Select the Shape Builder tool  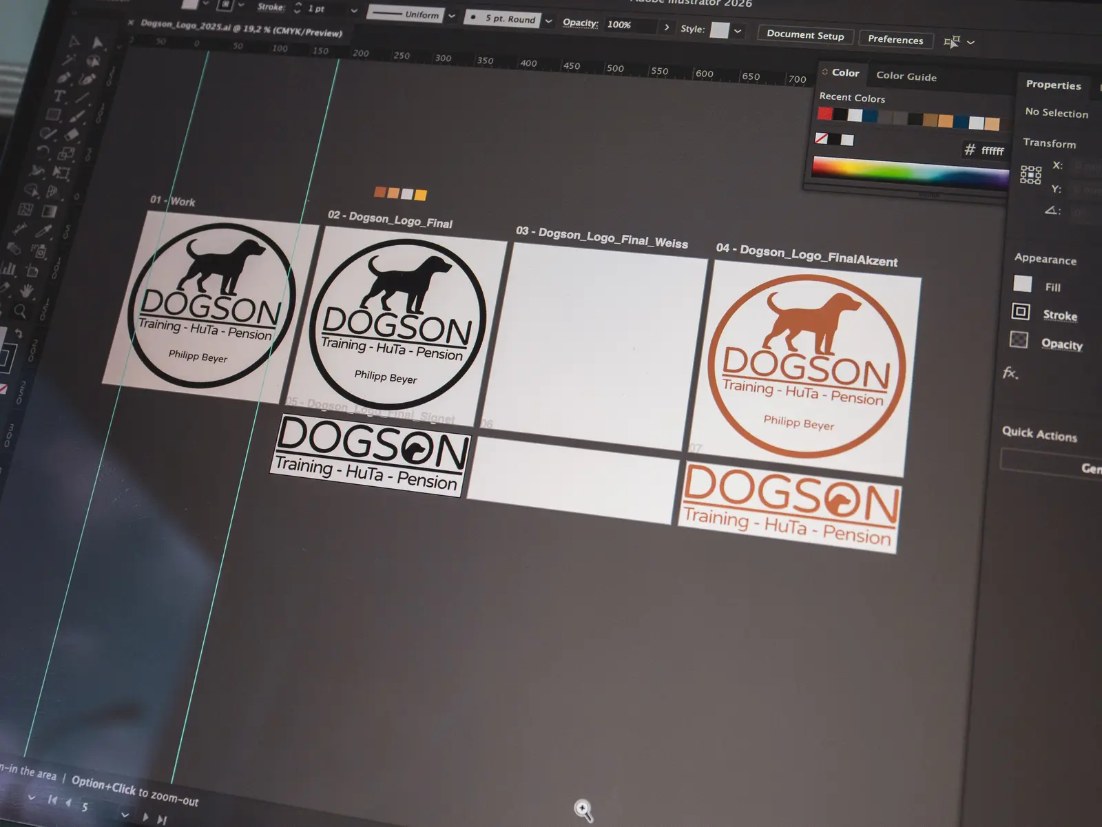pyautogui.click(x=32, y=189)
